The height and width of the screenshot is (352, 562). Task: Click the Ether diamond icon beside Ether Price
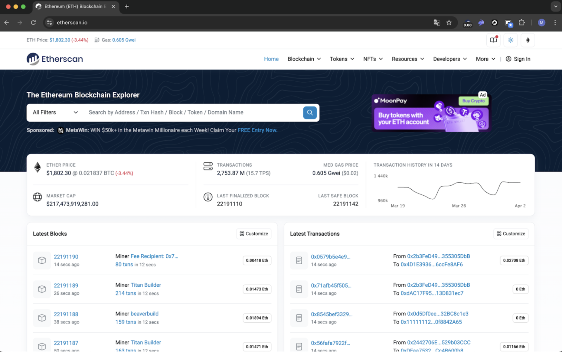point(38,167)
